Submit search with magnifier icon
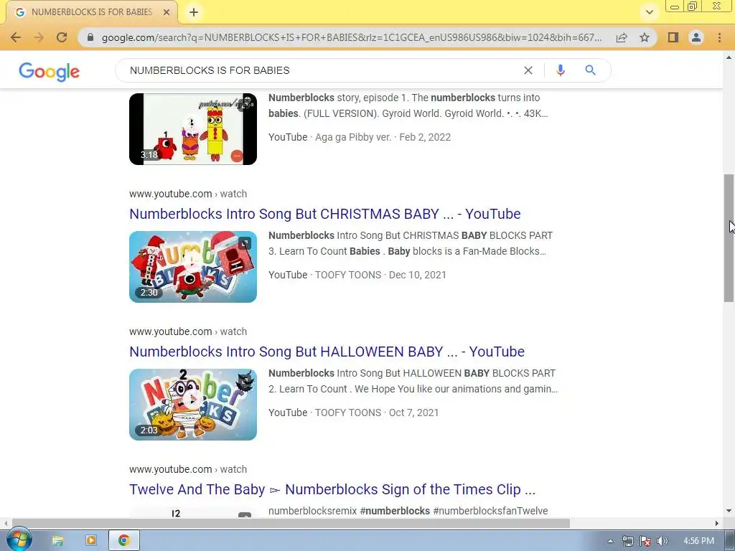 (590, 70)
